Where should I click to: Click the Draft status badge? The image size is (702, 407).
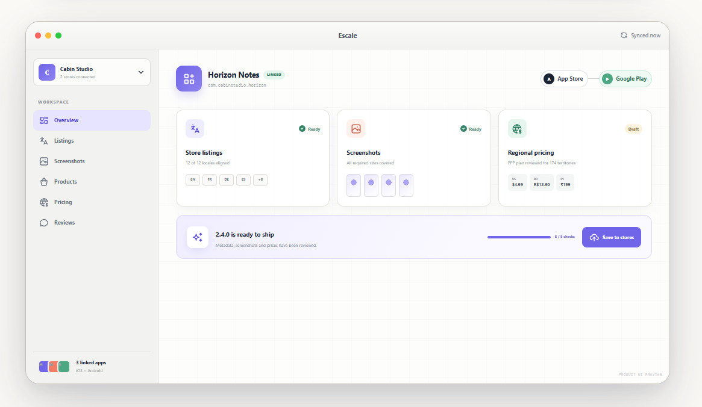[x=633, y=129]
